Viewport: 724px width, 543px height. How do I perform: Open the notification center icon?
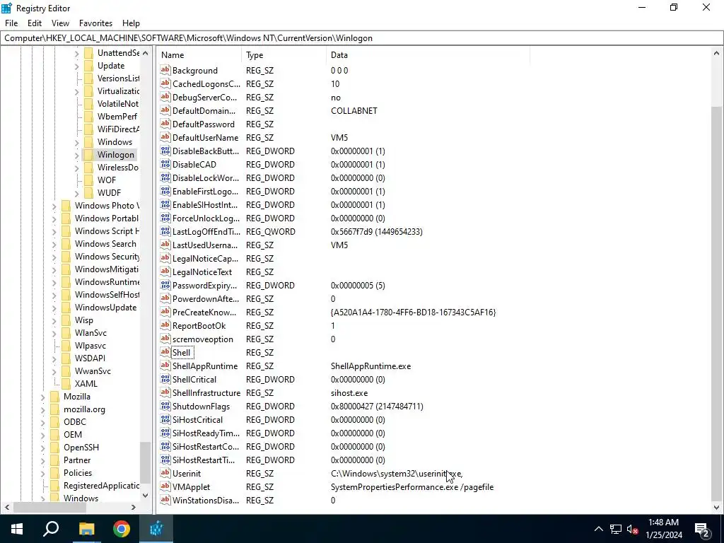[x=702, y=529]
